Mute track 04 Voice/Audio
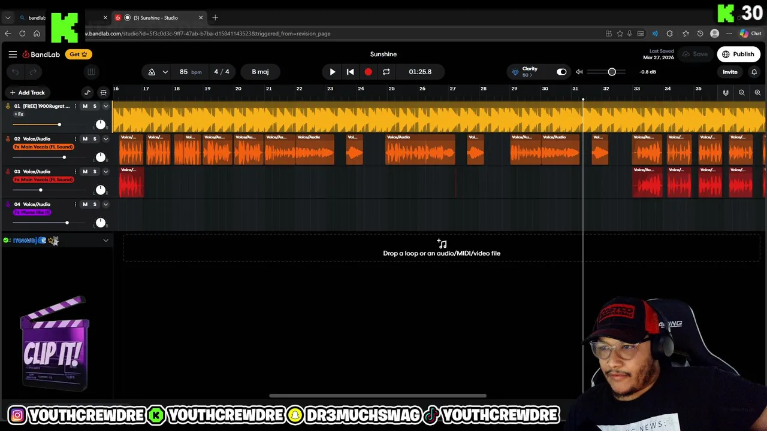This screenshot has width=767, height=431. [x=84, y=205]
